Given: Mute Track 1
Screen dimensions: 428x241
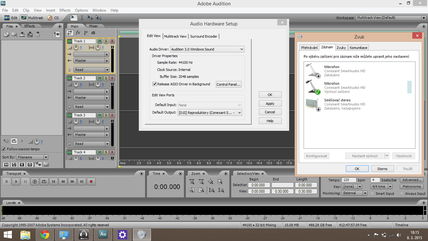Looking at the screenshot, I should 100,41.
